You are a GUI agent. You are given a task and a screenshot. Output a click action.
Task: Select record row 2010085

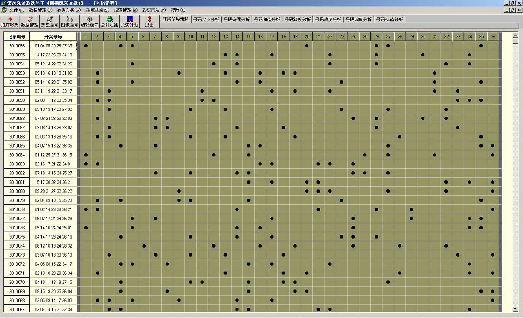point(16,146)
